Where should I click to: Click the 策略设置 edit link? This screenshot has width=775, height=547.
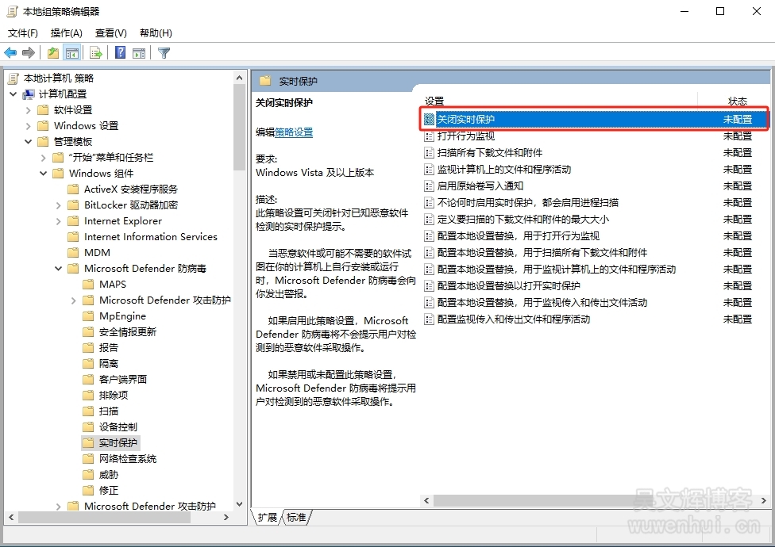294,132
